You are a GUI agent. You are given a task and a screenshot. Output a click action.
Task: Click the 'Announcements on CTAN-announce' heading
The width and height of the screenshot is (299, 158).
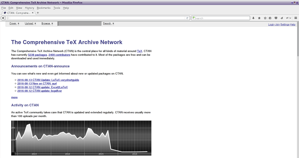coord(40,66)
